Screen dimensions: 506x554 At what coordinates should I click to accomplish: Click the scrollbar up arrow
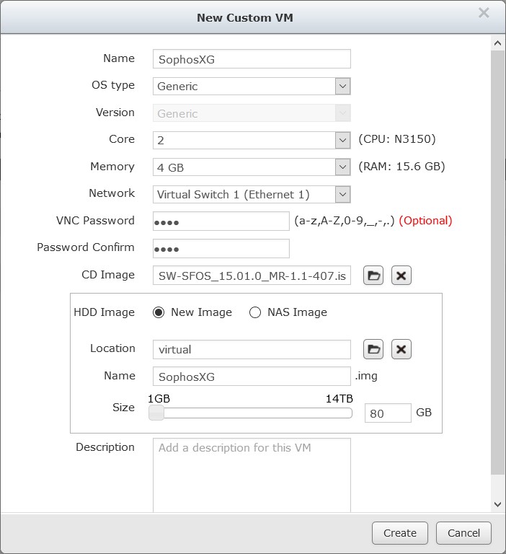click(498, 43)
